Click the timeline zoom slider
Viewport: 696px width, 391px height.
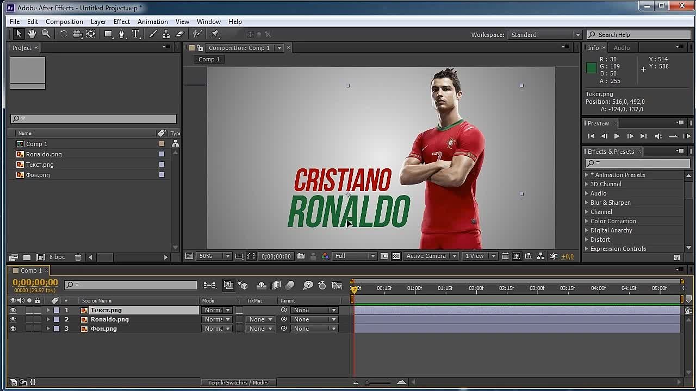tap(378, 382)
